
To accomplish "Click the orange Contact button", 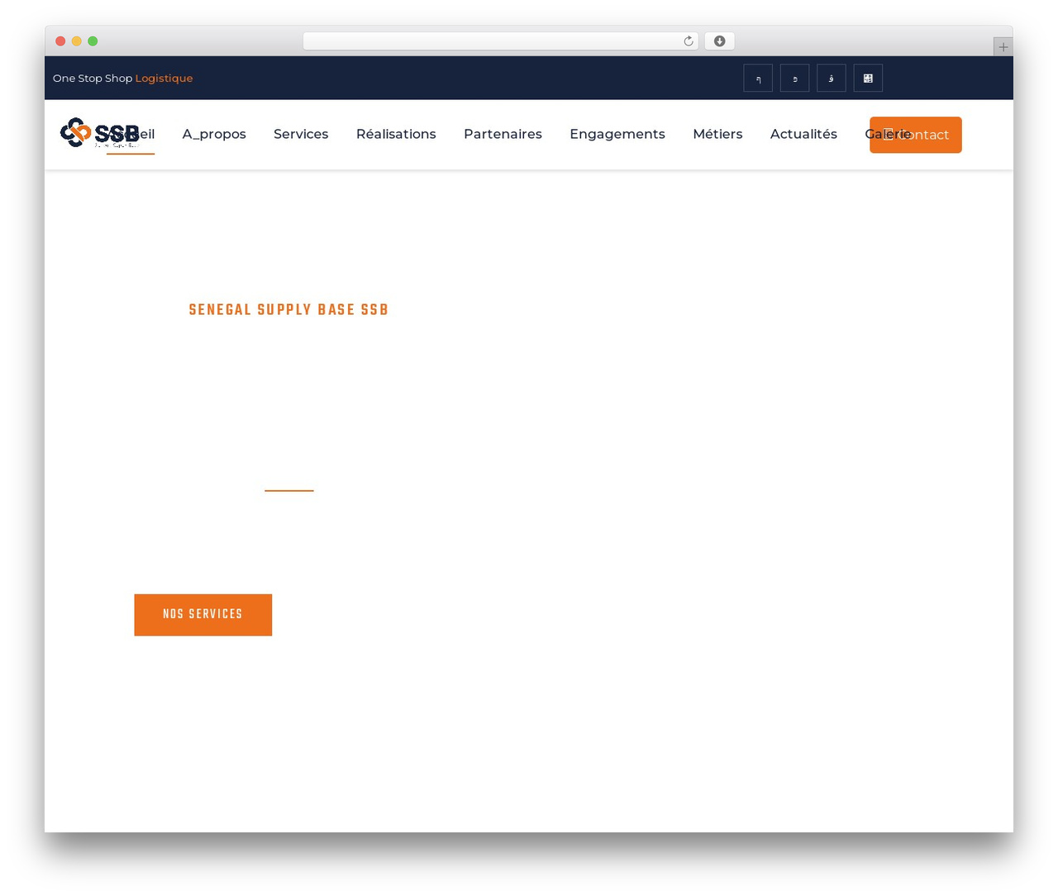I will 916,135.
